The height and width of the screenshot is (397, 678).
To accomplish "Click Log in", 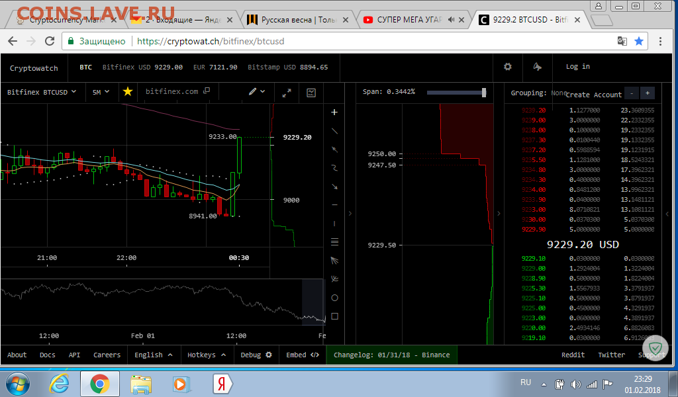I will (x=577, y=67).
